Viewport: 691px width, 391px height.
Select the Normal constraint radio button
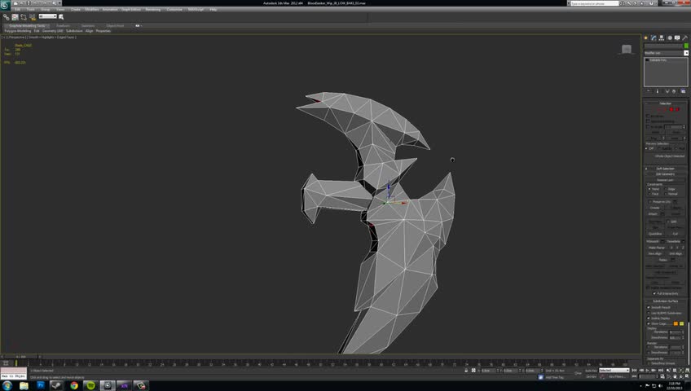click(666, 194)
